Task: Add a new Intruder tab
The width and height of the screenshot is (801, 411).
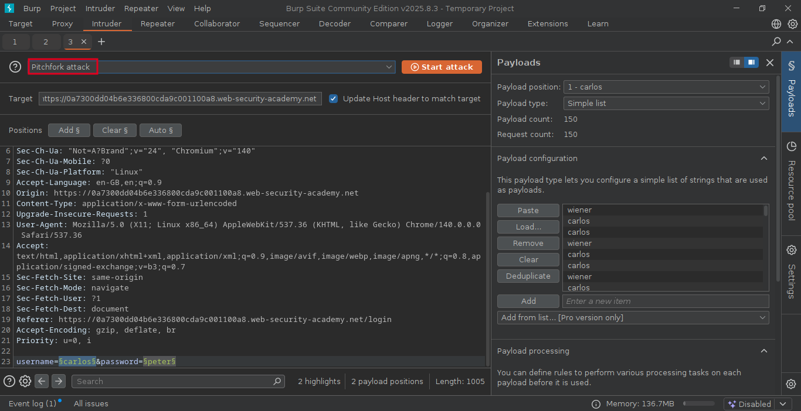Action: coord(101,42)
